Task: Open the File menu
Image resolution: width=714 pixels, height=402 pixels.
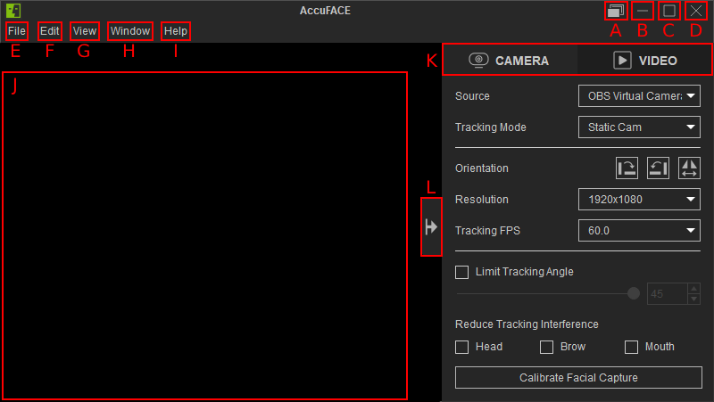Action: (17, 31)
